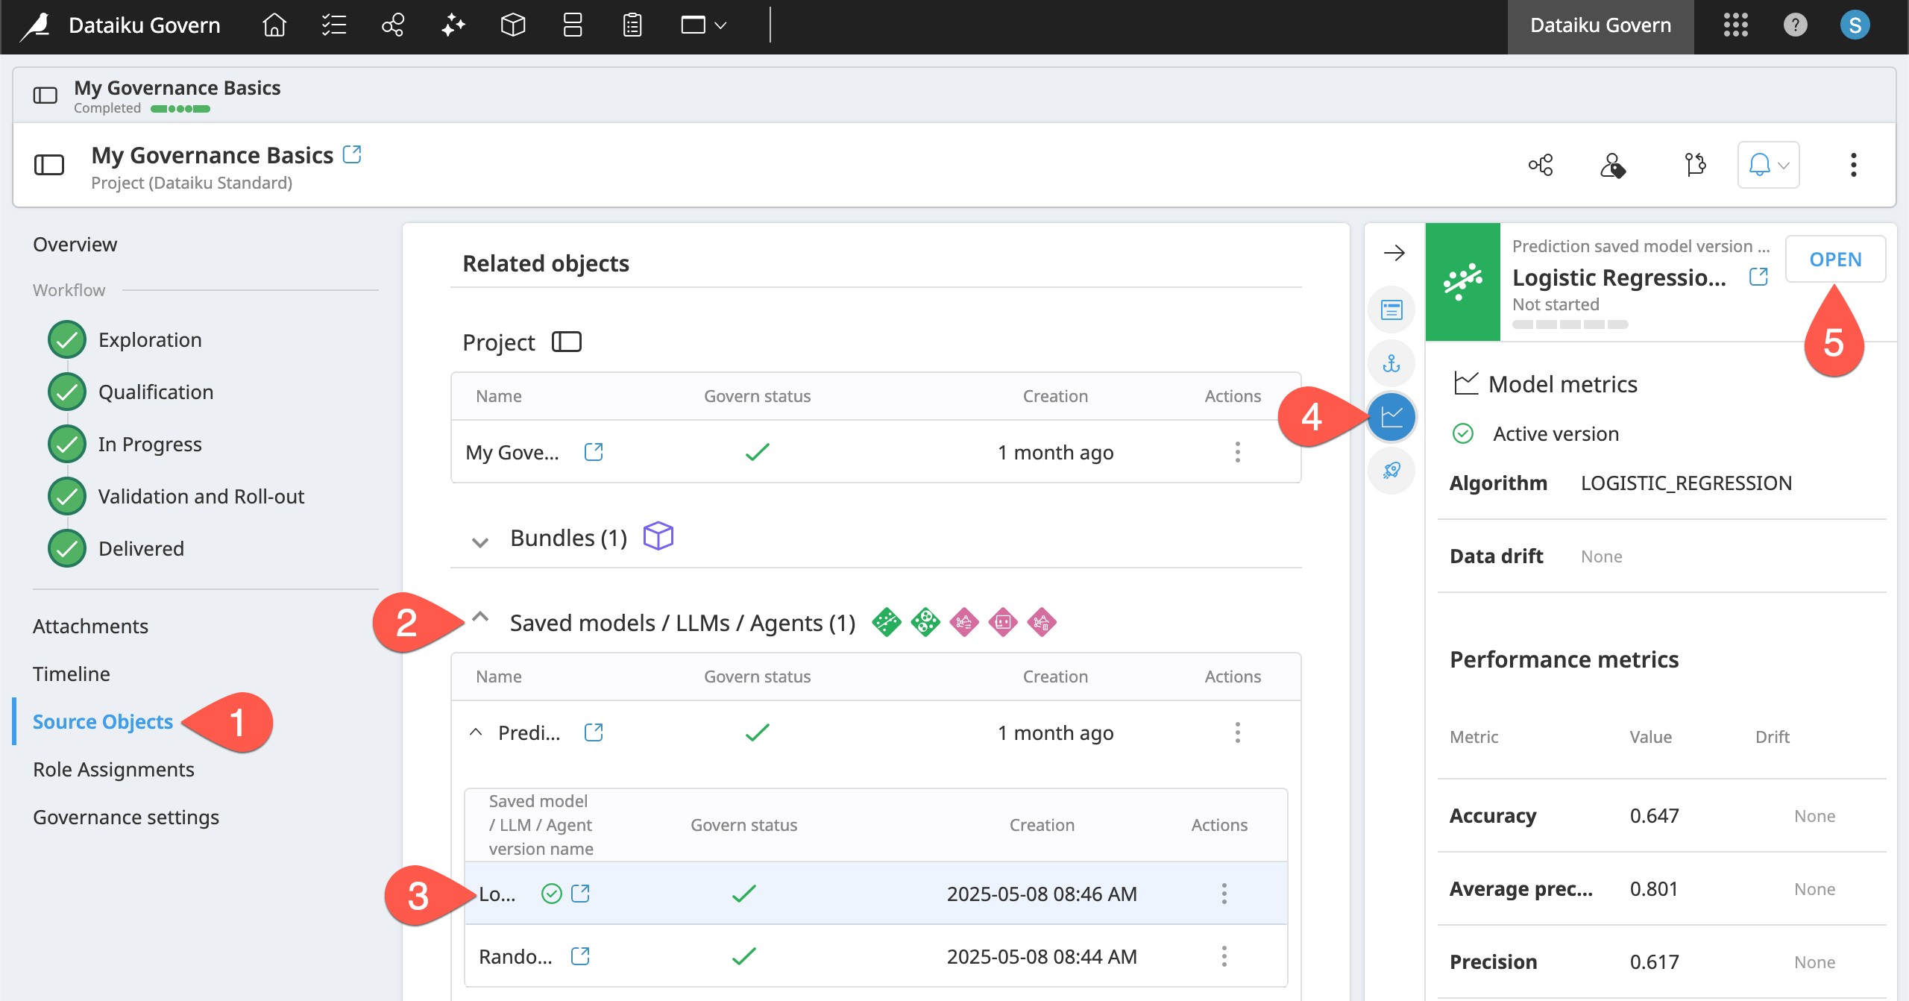This screenshot has height=1001, width=1909.
Task: Click the OPEN button for Logistic Regression
Action: coord(1835,260)
